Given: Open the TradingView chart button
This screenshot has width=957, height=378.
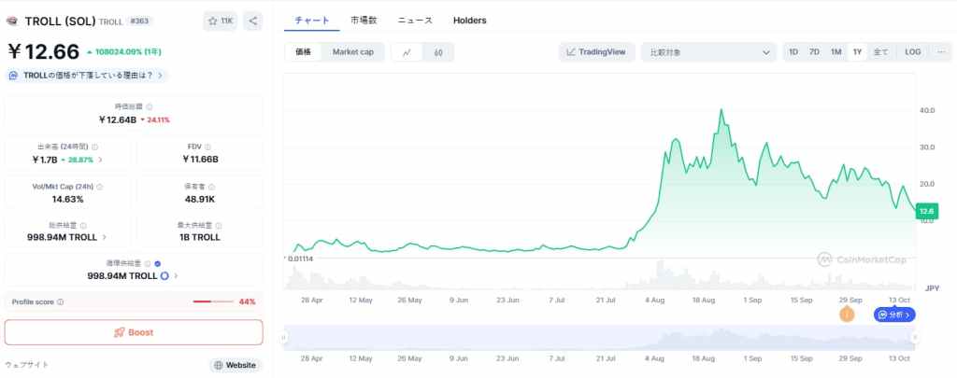Looking at the screenshot, I should [x=597, y=52].
